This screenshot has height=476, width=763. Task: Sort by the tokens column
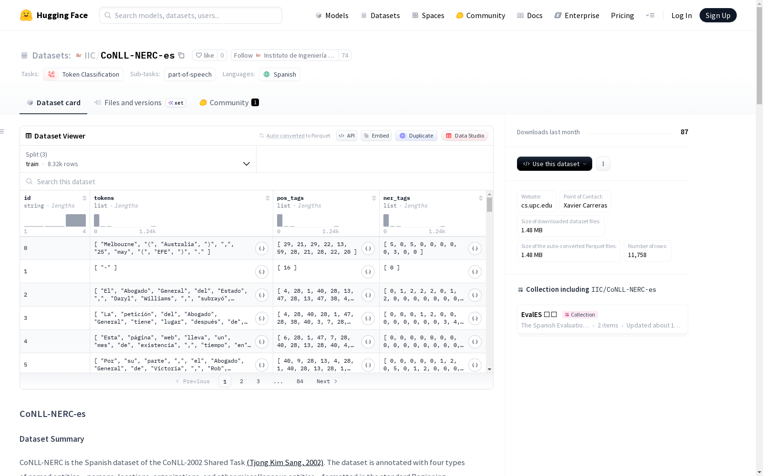268,198
